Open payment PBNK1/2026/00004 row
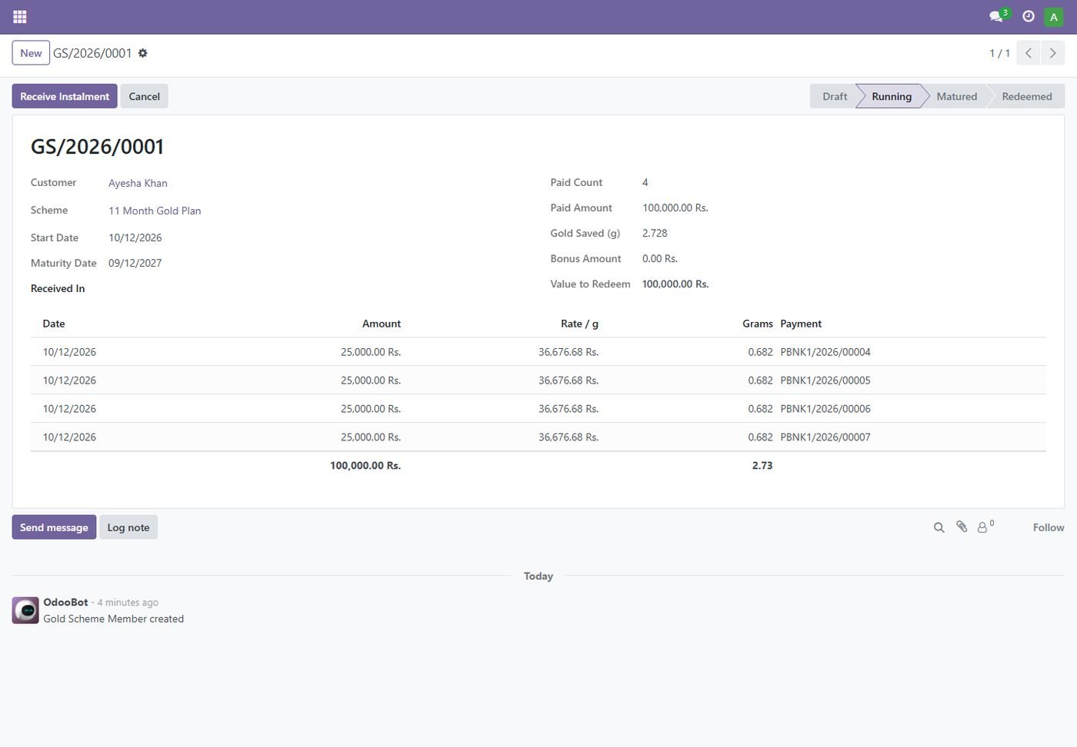 click(538, 352)
